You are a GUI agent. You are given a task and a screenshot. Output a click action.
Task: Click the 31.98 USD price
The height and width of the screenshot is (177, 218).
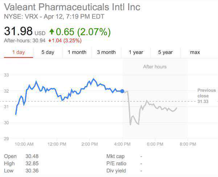tap(24, 32)
